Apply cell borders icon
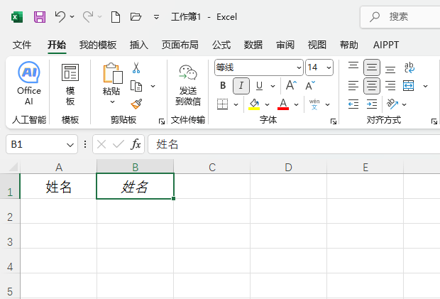440x299 pixels. (x=223, y=104)
